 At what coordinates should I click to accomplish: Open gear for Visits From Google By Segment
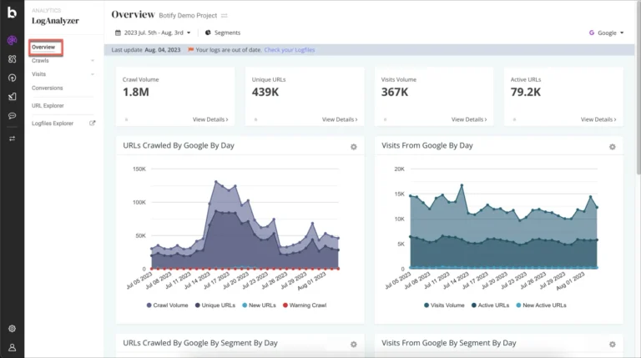click(x=612, y=345)
